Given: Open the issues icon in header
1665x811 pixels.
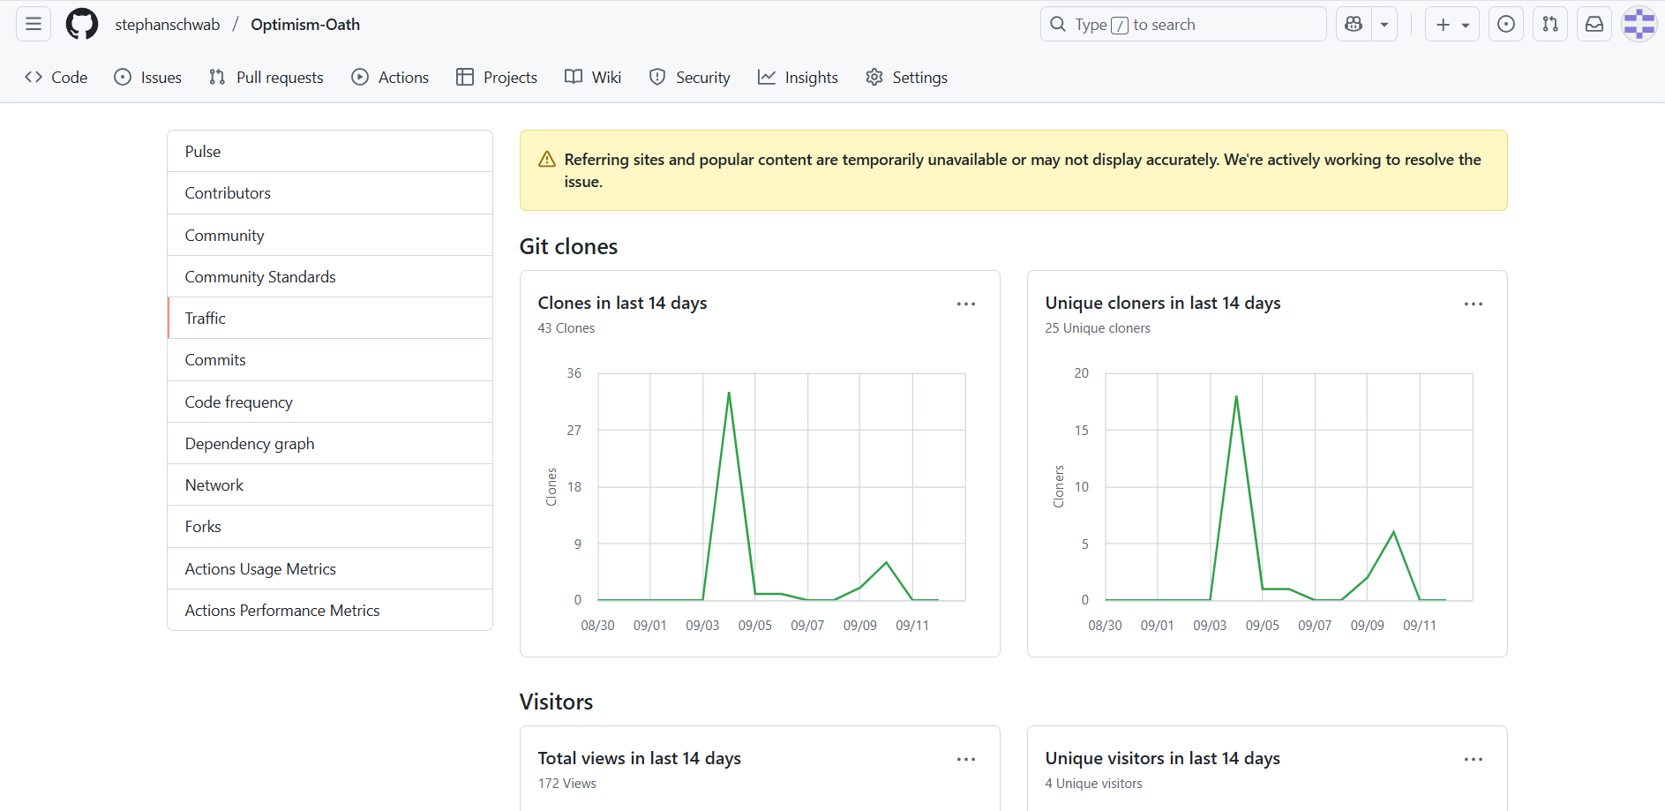Looking at the screenshot, I should pos(1506,25).
